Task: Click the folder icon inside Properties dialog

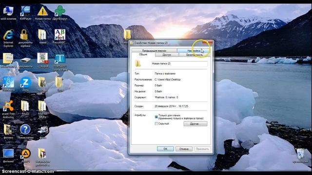Action: pyautogui.click(x=138, y=63)
